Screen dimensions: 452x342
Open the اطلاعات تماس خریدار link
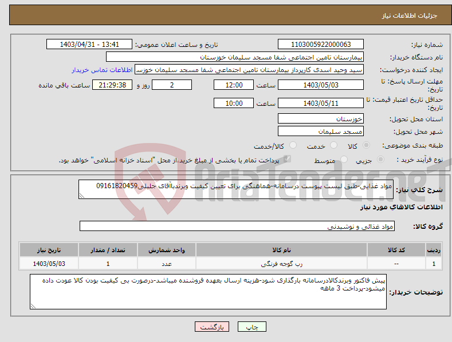pyautogui.click(x=102, y=70)
